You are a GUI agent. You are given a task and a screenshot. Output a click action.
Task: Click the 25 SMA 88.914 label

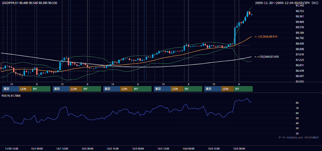pos(266,37)
